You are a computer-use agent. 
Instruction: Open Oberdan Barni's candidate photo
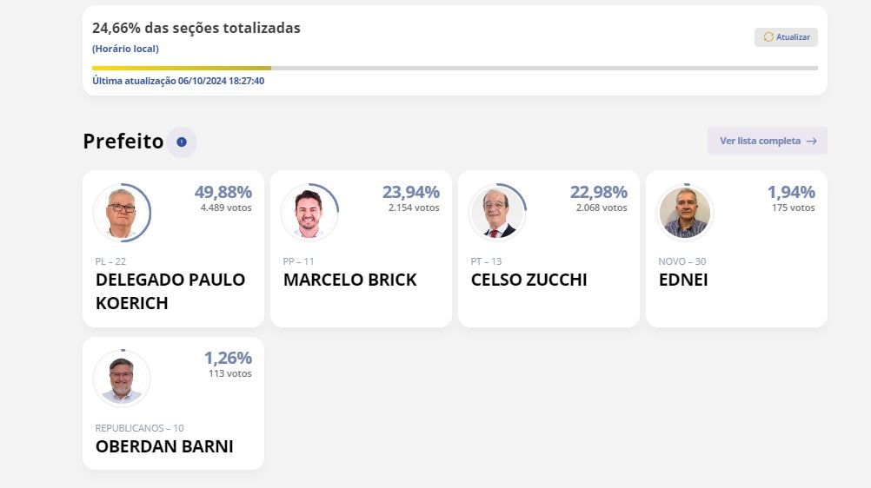[x=122, y=379]
